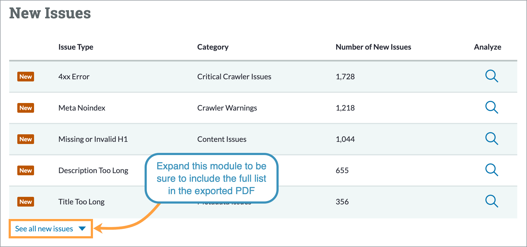
Task: Click the magnifier for Missing or Invalid H1
Action: point(492,139)
